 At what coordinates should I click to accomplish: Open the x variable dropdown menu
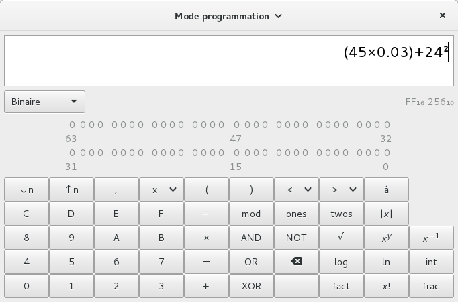[161, 190]
